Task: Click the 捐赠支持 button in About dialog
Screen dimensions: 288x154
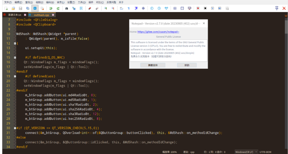Action: pyautogui.click(x=153, y=65)
